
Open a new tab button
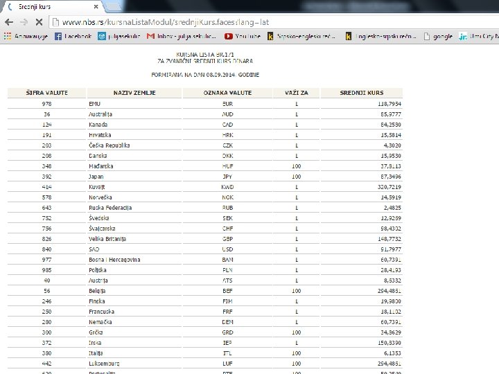(x=114, y=7)
